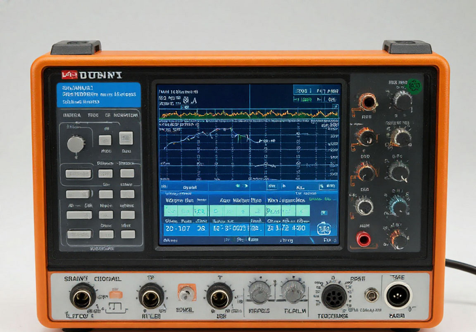Click the round icon in screen's bottom-right corner
Screen dimensions: 476x332
[x=324, y=228]
